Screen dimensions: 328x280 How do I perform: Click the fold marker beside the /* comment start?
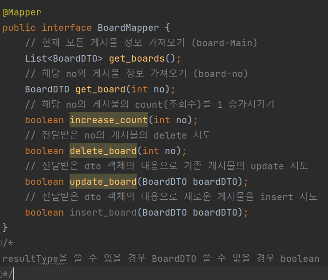tap(1, 243)
